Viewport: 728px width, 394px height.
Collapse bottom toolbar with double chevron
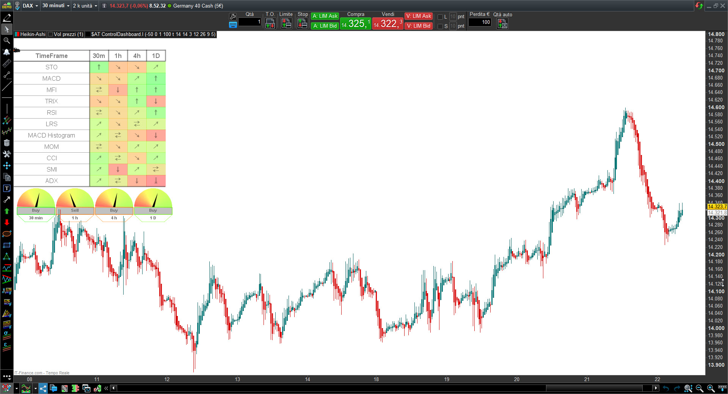pyautogui.click(x=106, y=388)
